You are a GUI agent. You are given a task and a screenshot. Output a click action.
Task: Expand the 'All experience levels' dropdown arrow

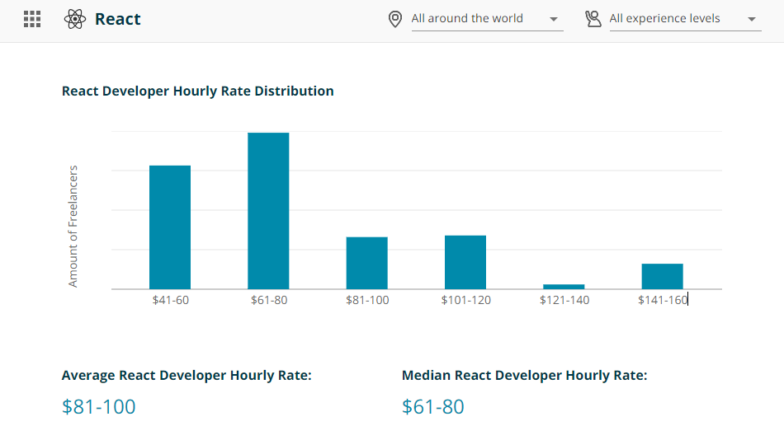point(751,20)
